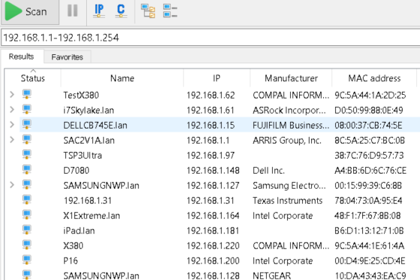Click the ARRIS Group, Inc. manufacturer cell
The width and height of the screenshot is (420, 280).
click(x=287, y=141)
